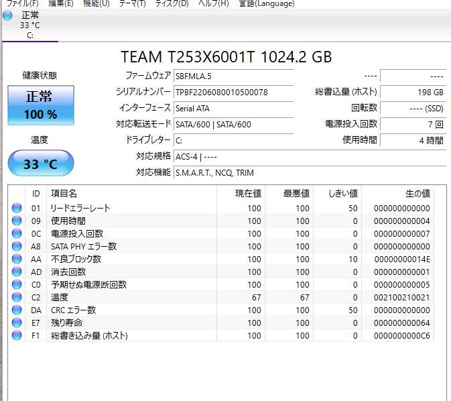The height and width of the screenshot is (401, 451).
Task: Click the standard field ACS-4 | ----
Action: [310, 157]
